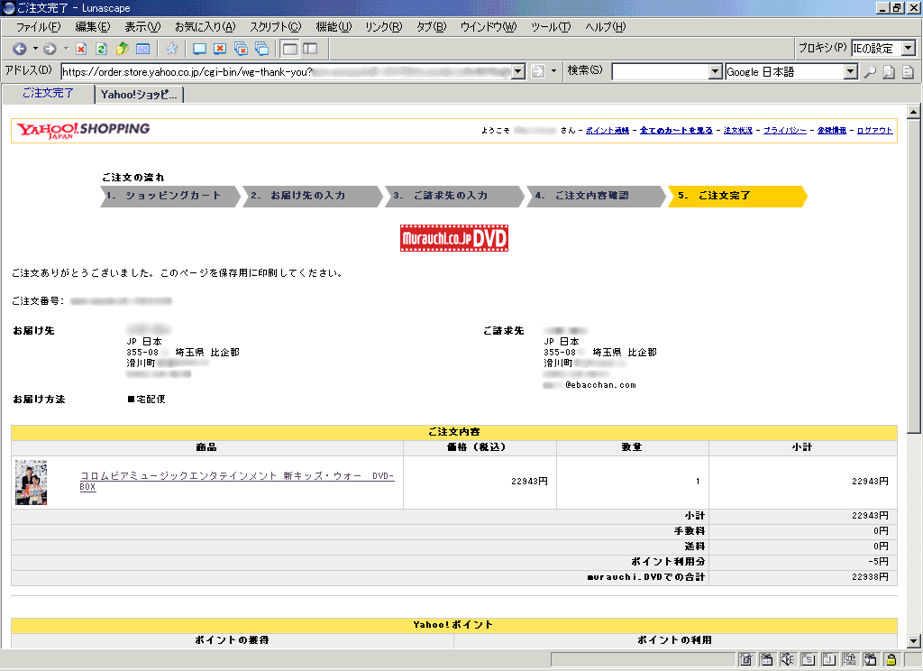Stop page loading with the red X page icon

[x=81, y=49]
